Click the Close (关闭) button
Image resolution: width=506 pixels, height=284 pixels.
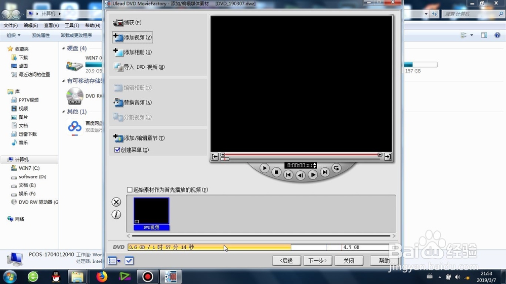tap(349, 260)
